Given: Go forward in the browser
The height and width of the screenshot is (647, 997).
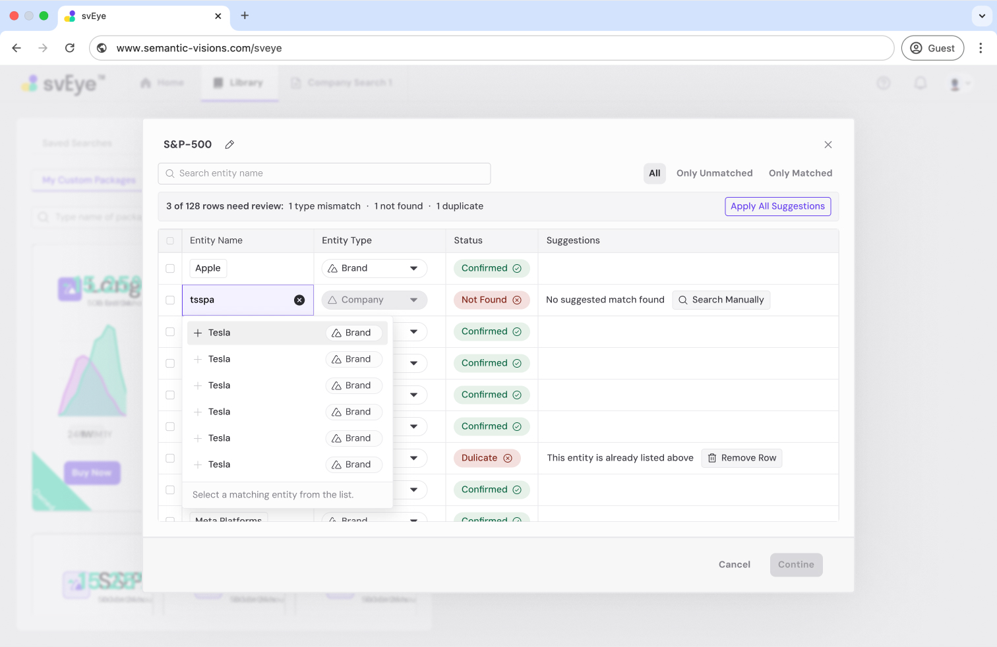Looking at the screenshot, I should (43, 48).
